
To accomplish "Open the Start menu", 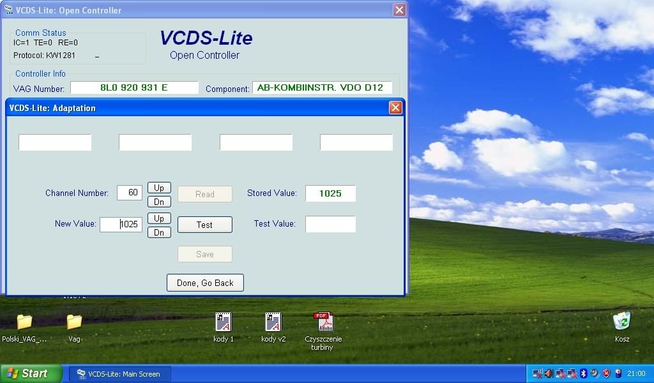I will [x=31, y=373].
